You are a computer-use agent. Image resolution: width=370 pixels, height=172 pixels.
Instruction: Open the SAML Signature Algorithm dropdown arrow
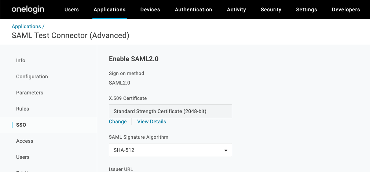point(226,150)
